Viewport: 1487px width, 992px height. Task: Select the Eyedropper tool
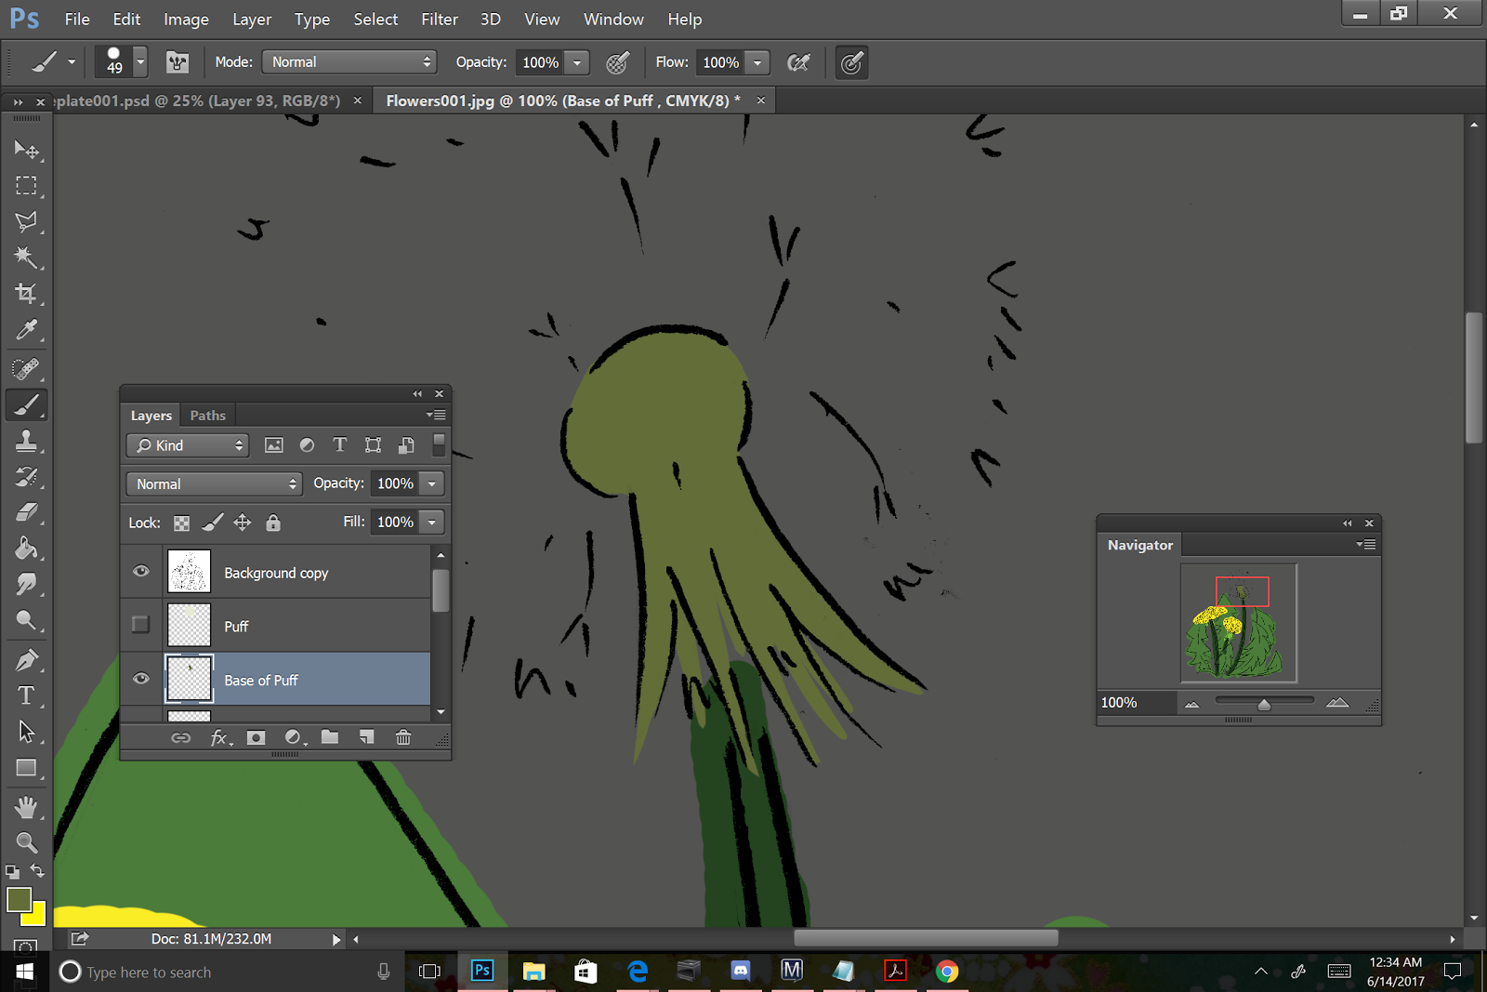click(x=25, y=330)
